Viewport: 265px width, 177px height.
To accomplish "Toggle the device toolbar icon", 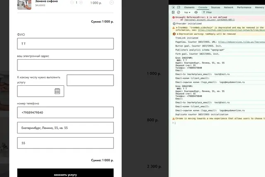I will click(178, 7).
